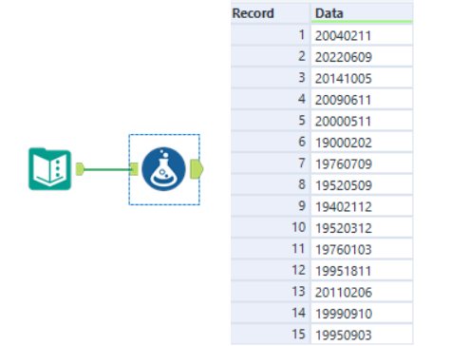Select cell with value 19402112
This screenshot has width=451, height=346.
[x=362, y=206]
